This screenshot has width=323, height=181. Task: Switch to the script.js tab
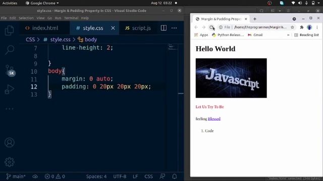click(138, 28)
